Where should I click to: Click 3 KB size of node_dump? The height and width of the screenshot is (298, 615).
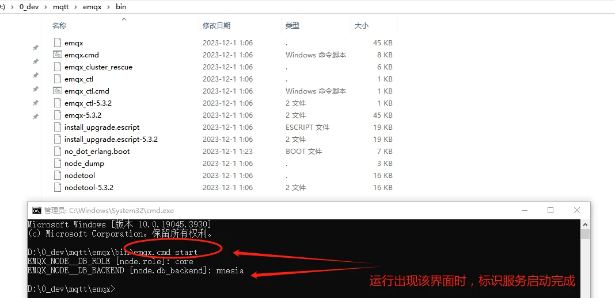tap(385, 164)
